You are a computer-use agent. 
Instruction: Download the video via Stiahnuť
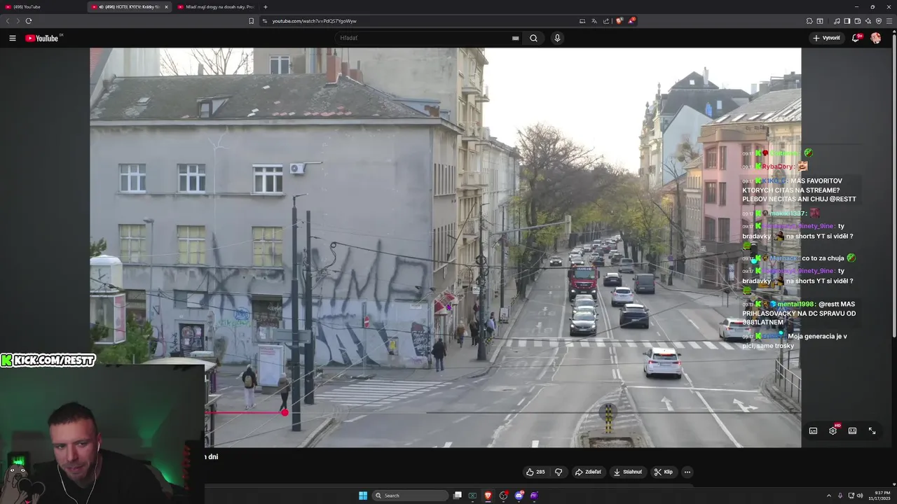click(x=628, y=472)
